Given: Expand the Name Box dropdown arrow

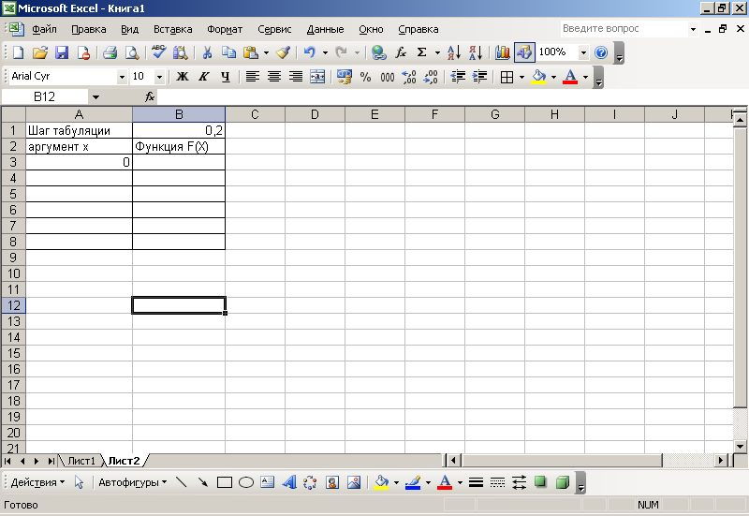Looking at the screenshot, I should pos(95,97).
